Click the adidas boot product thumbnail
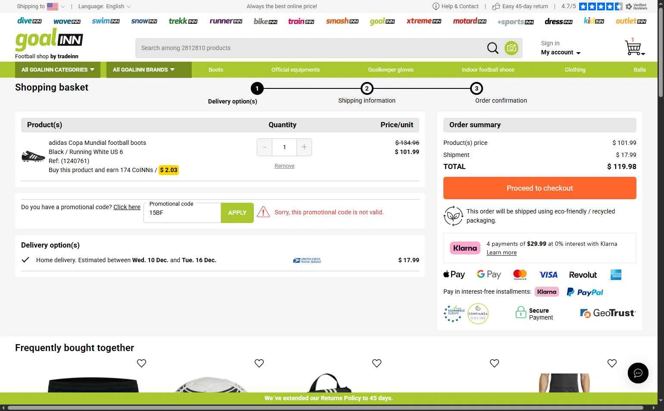 pos(33,157)
